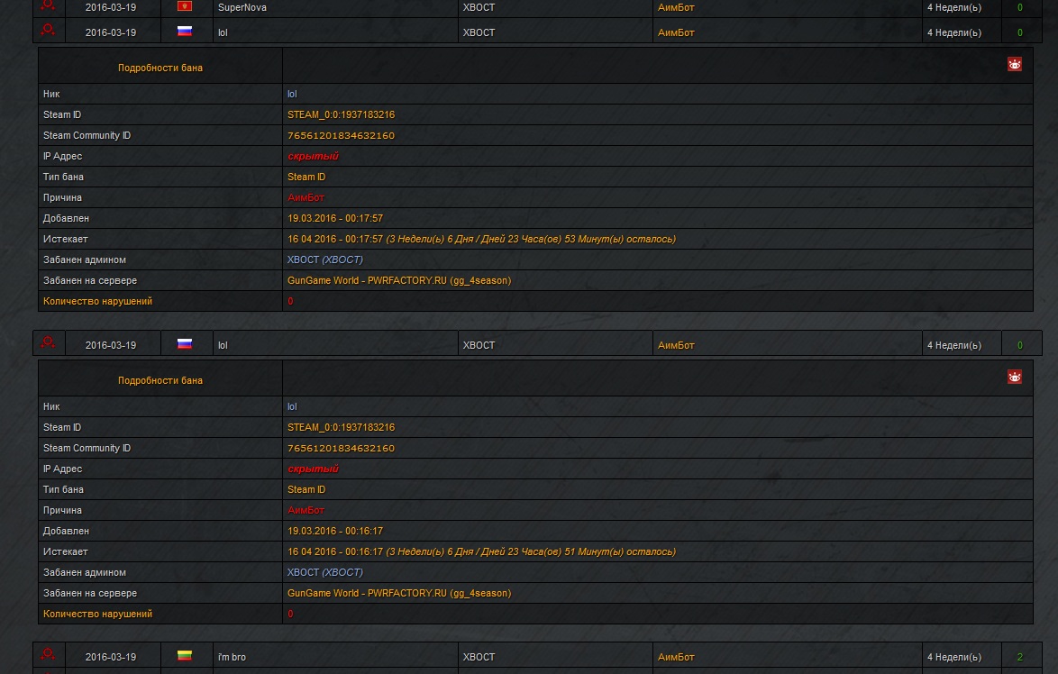Click the Russian flag in the lol row directly below SuperNova
The width and height of the screenshot is (1058, 674).
pyautogui.click(x=185, y=32)
